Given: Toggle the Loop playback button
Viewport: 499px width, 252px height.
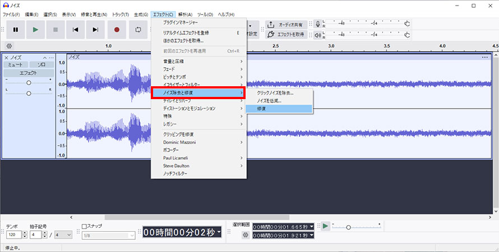Looking at the screenshot, I should tap(137, 29).
